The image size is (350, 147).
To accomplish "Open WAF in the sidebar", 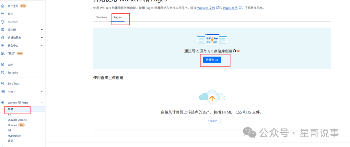I will tap(10, 65).
